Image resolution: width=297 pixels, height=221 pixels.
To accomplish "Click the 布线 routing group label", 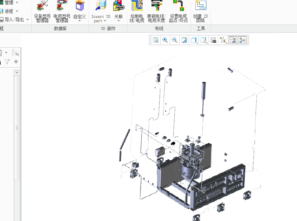I will coord(159,28).
